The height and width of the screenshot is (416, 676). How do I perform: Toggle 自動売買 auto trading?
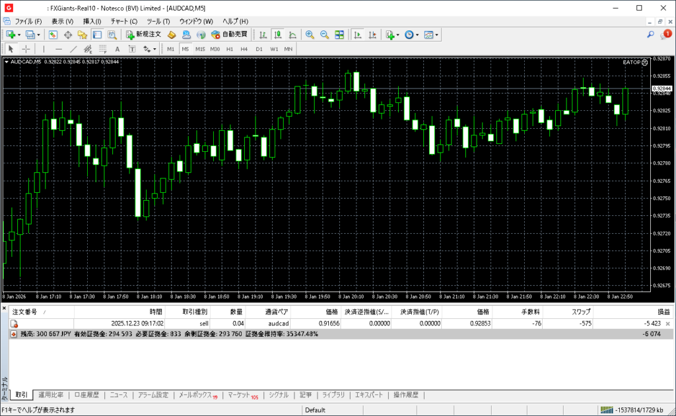pos(229,34)
